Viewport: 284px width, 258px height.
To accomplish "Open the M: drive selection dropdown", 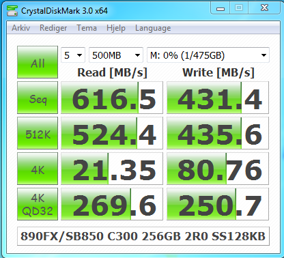I will (x=208, y=55).
